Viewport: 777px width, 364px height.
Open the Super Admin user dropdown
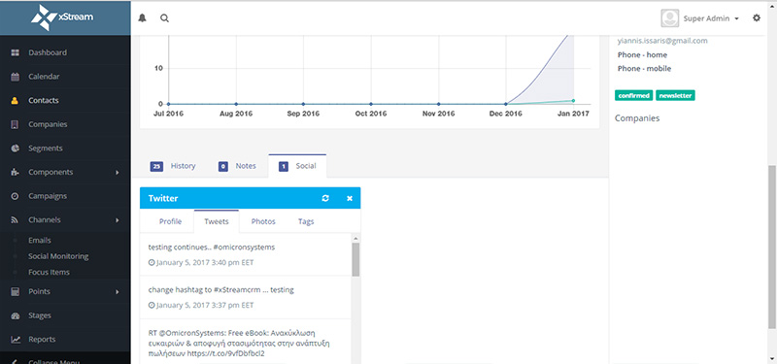pos(700,18)
